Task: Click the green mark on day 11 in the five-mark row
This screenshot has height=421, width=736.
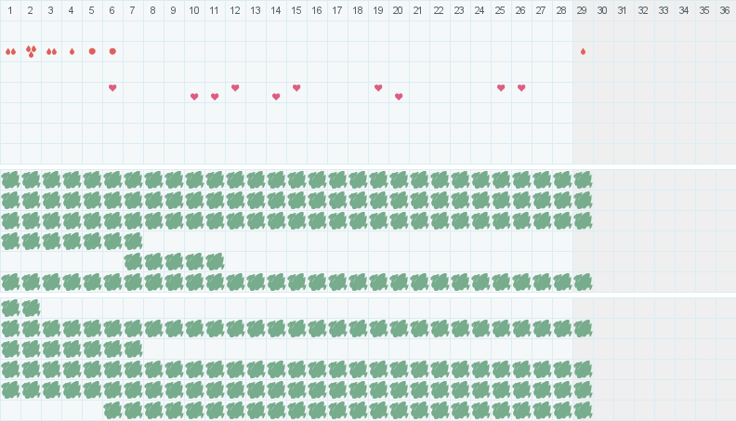Action: [x=215, y=261]
